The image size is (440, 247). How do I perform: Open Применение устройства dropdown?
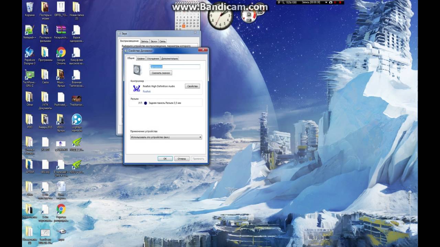pos(166,137)
